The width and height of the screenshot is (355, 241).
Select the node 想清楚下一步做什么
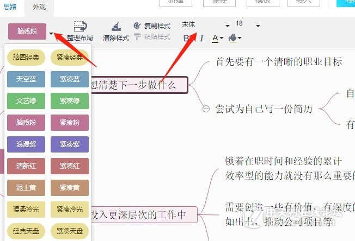point(139,85)
